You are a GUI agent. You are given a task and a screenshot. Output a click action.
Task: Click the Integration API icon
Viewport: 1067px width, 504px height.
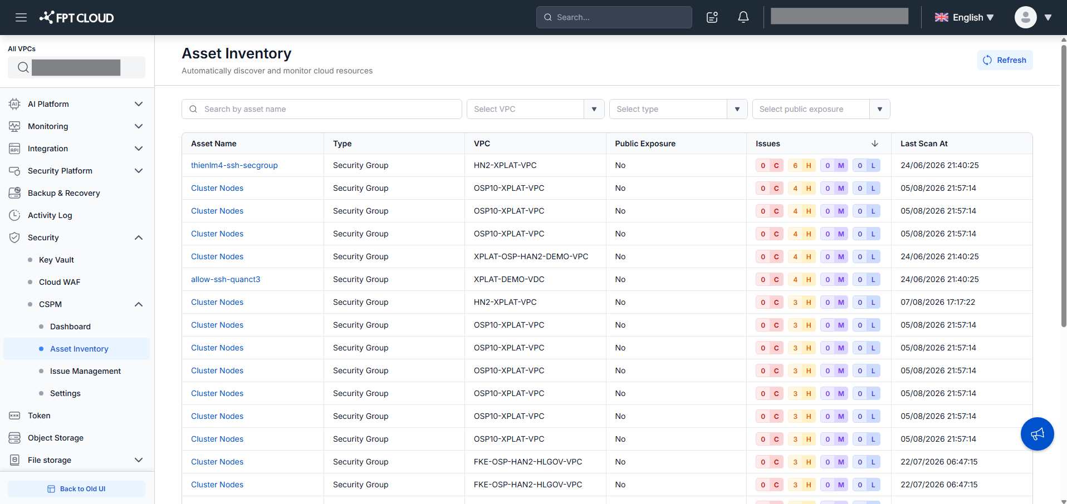(15, 149)
